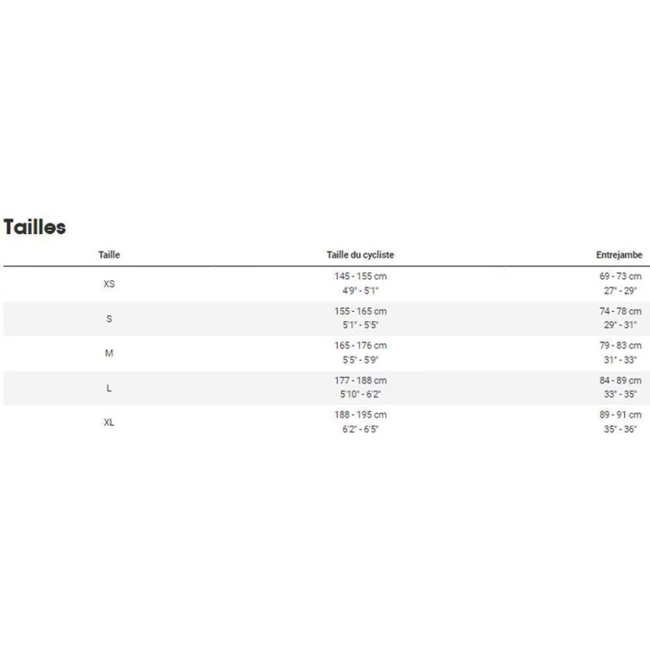Click the 145 - 155 cm height value
This screenshot has height=650, width=650.
[360, 276]
